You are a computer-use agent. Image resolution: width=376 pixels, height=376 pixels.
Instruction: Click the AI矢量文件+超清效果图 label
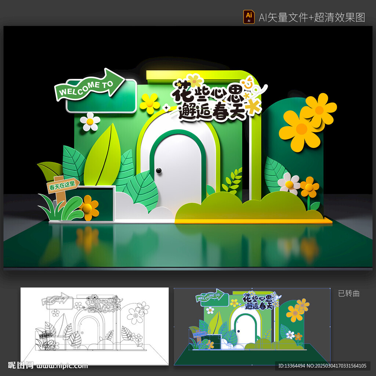pyautogui.click(x=312, y=17)
